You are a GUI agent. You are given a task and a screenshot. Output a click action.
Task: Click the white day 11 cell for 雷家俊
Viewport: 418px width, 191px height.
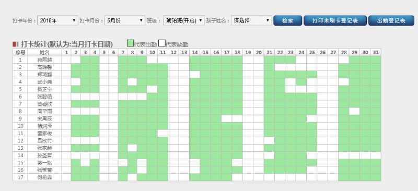click(162, 133)
